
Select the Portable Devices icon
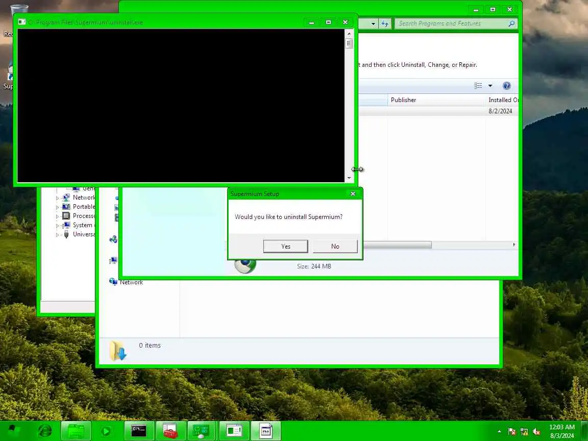coord(66,207)
